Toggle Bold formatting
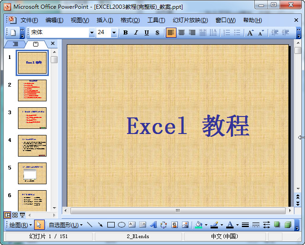The width and height of the screenshot is (305, 245). (x=125, y=33)
